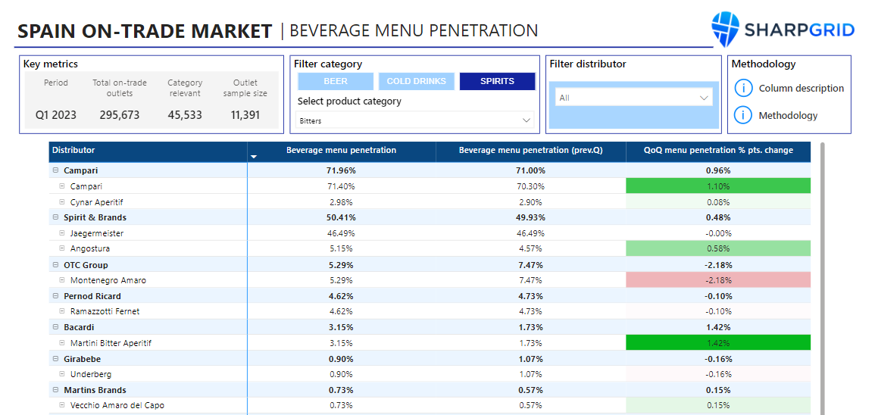Click green 1.10% QoQ cell for Campari
Viewport: 875px width, 415px height.
[719, 186]
